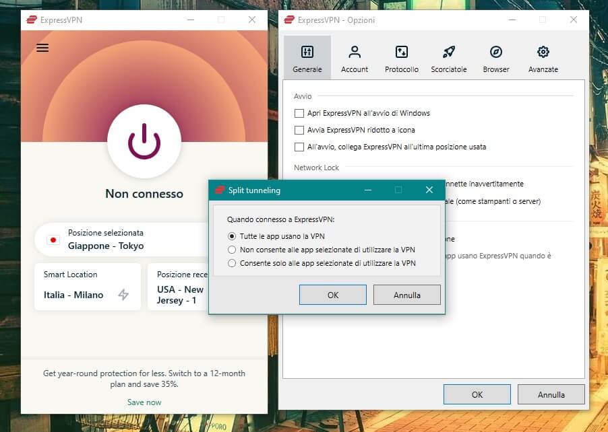
Task: Select Non consente alle app selezionate option
Action: tap(232, 250)
